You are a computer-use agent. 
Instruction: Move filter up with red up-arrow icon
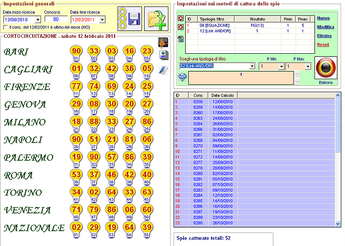pyautogui.click(x=181, y=18)
